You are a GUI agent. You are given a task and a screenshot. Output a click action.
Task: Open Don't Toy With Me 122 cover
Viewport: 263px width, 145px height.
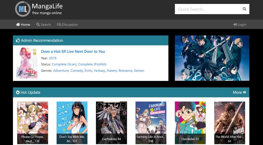(72, 123)
